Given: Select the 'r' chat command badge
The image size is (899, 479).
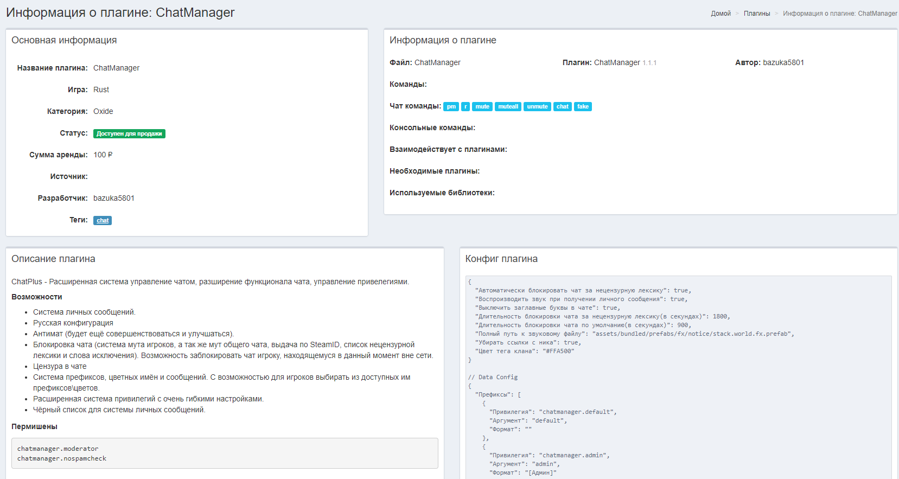Looking at the screenshot, I should pos(466,107).
